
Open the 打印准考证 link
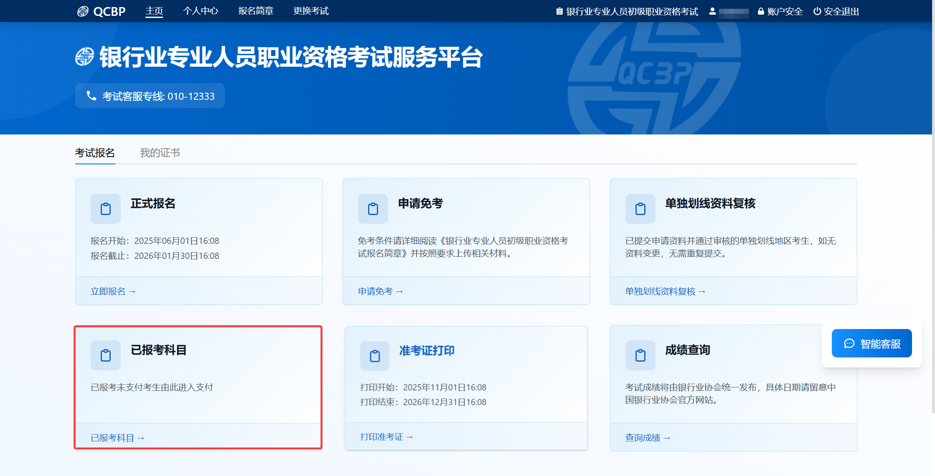point(386,437)
